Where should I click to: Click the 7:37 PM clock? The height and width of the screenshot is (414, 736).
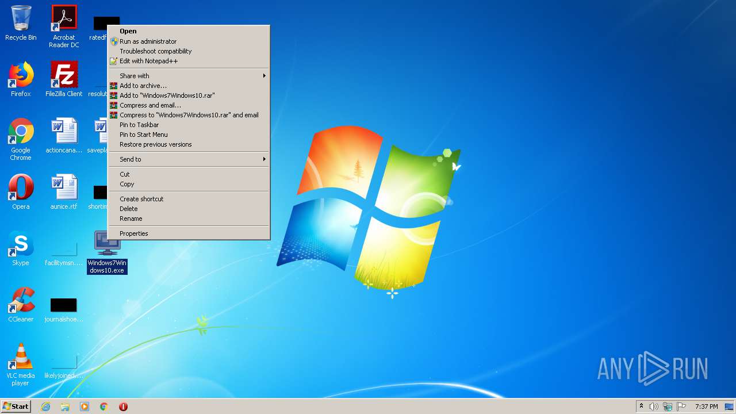[x=706, y=407]
